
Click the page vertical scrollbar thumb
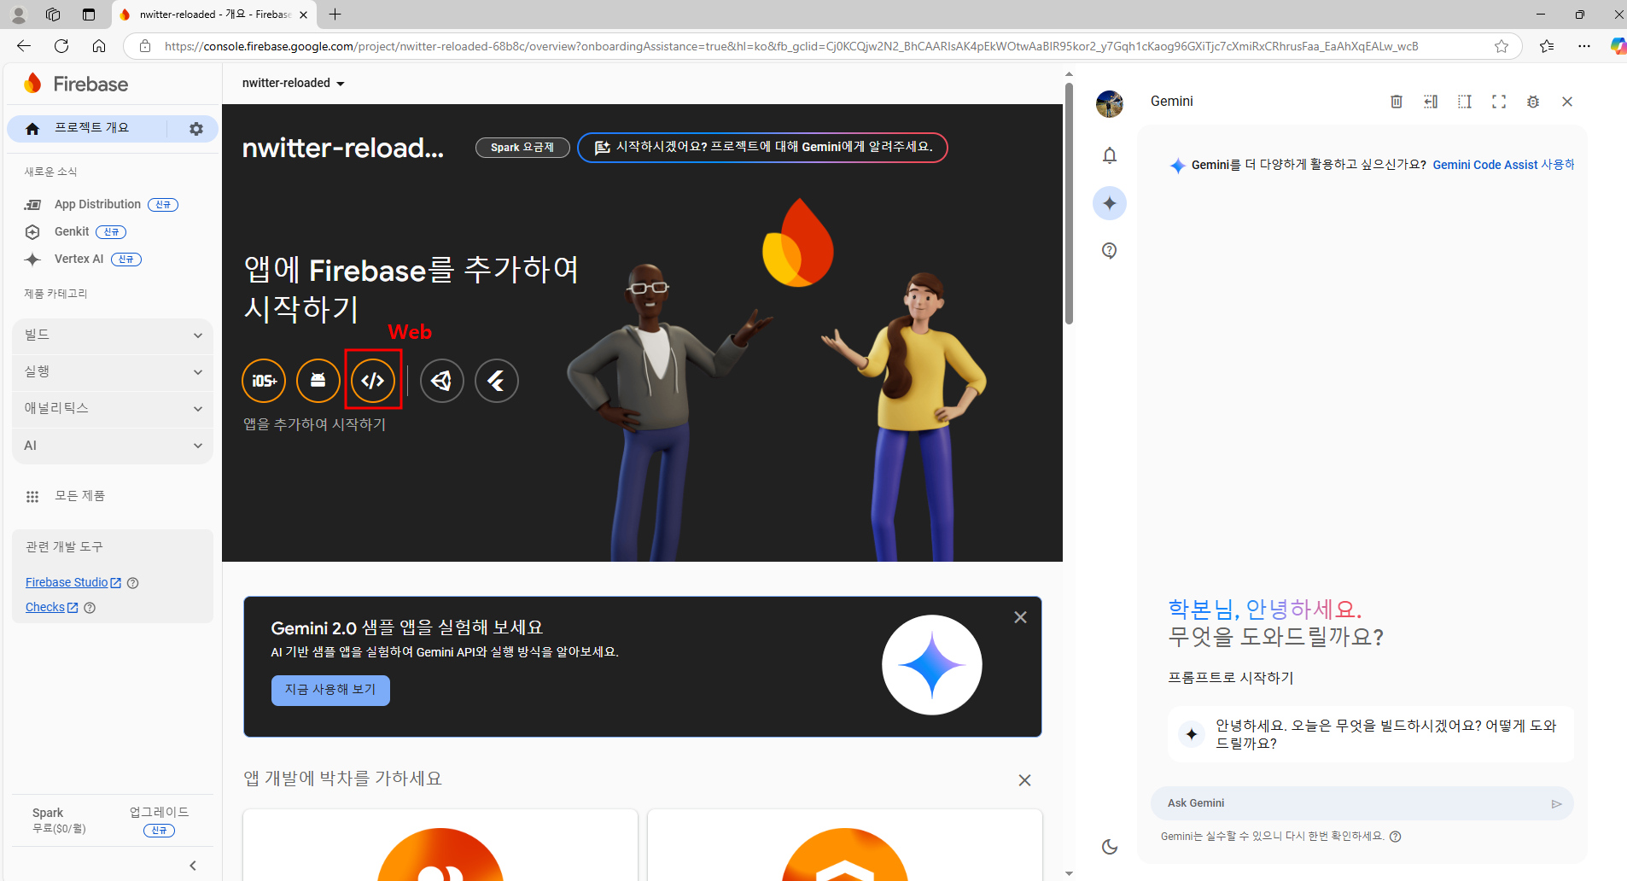[x=1069, y=203]
